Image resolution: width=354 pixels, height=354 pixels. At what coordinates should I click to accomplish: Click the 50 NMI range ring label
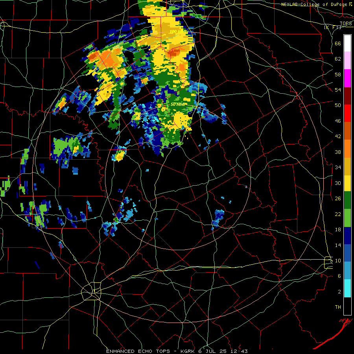point(177,104)
